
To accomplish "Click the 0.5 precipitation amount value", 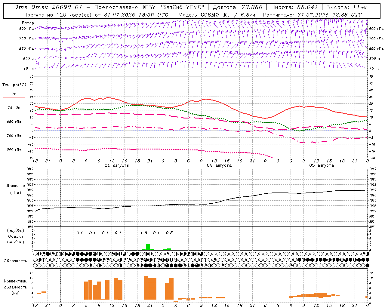I will [169, 233].
